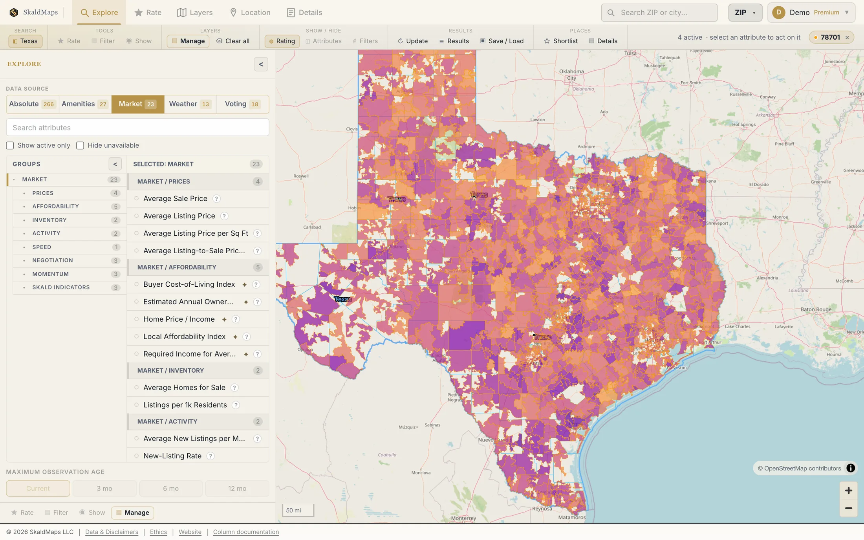This screenshot has width=864, height=540.
Task: Select 3 mo maximum observation age
Action: 104,489
